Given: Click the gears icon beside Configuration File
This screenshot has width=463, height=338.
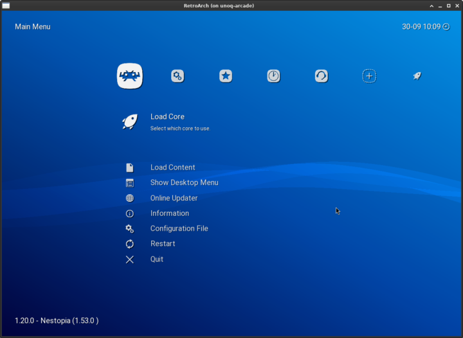Looking at the screenshot, I should pyautogui.click(x=130, y=229).
